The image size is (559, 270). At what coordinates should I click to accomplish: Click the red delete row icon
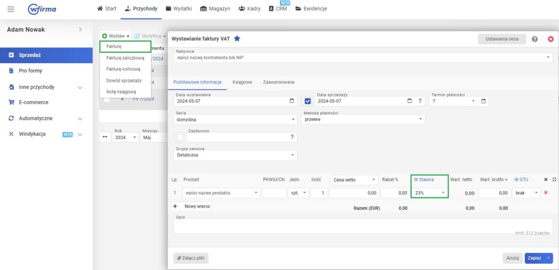(546, 193)
